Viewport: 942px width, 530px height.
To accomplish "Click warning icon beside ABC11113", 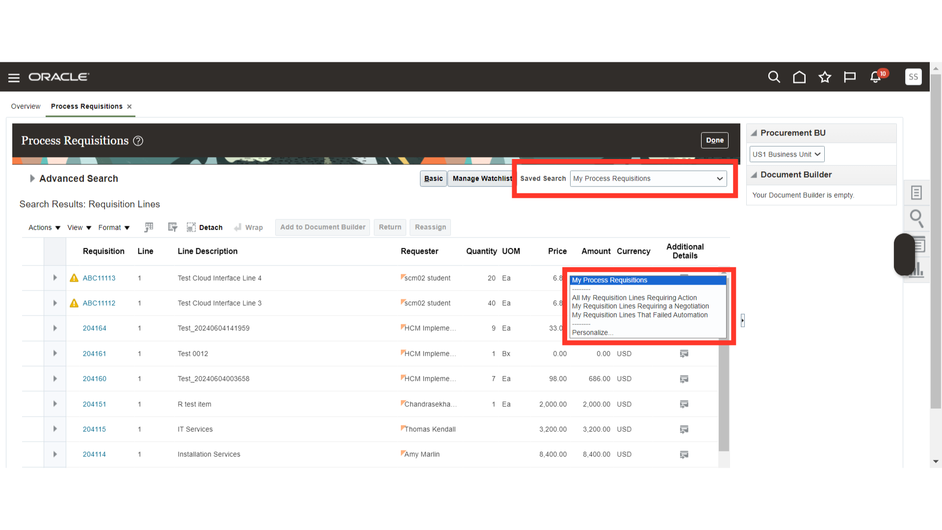I will [74, 278].
